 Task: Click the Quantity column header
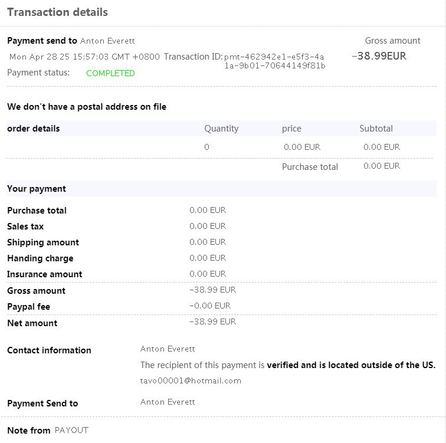pos(221,129)
